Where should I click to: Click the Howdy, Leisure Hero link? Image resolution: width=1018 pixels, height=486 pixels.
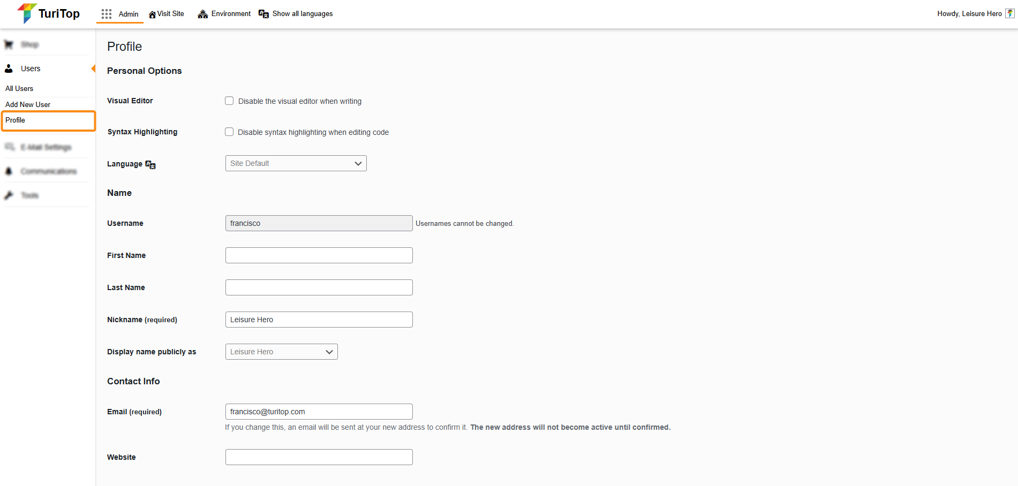point(969,14)
